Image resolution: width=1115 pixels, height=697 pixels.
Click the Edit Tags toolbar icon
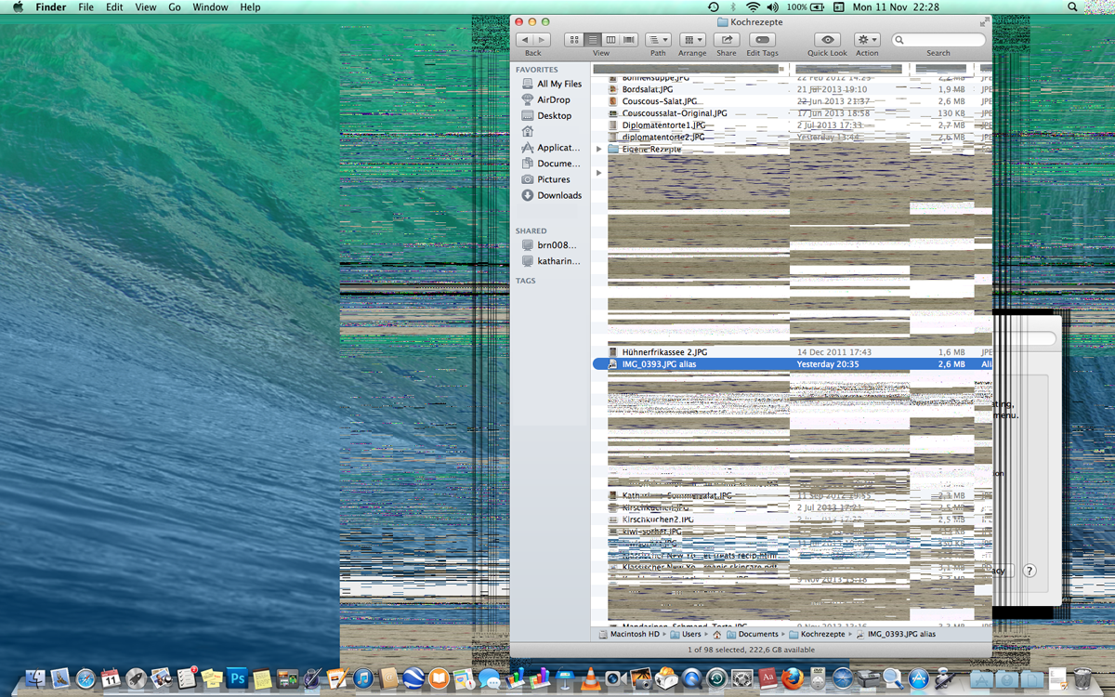tap(762, 40)
